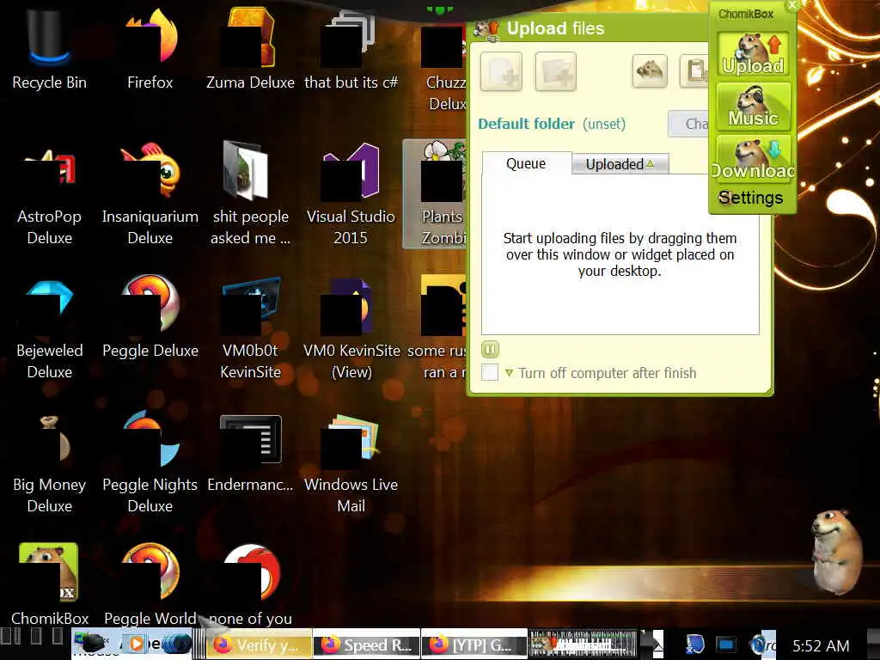Switch to 'Verify y...' Firefox taskbar window

(x=260, y=645)
